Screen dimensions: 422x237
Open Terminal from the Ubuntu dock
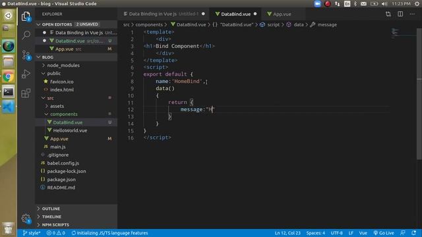9,92
